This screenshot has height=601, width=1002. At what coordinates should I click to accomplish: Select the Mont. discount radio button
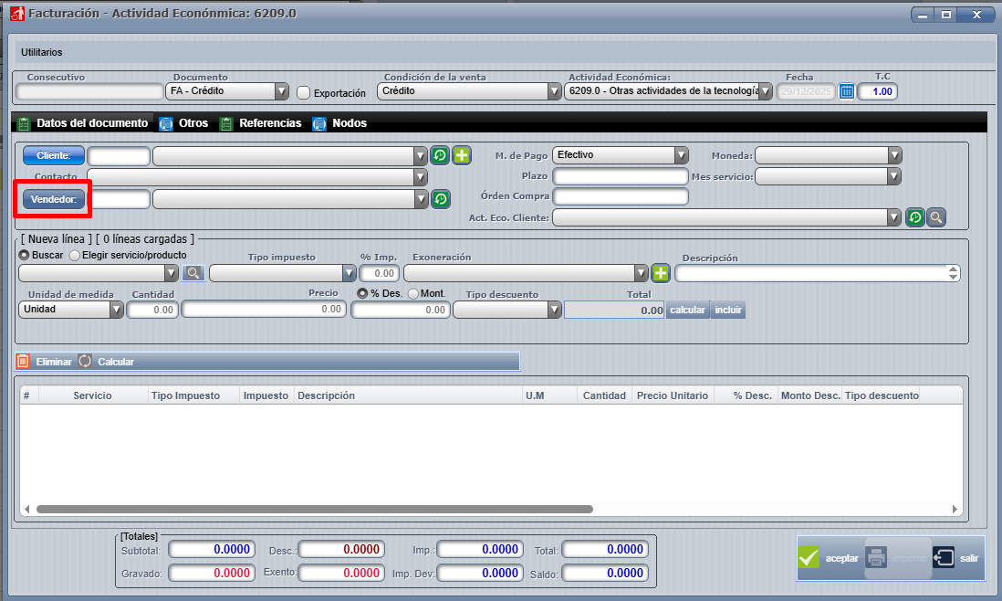pyautogui.click(x=412, y=294)
